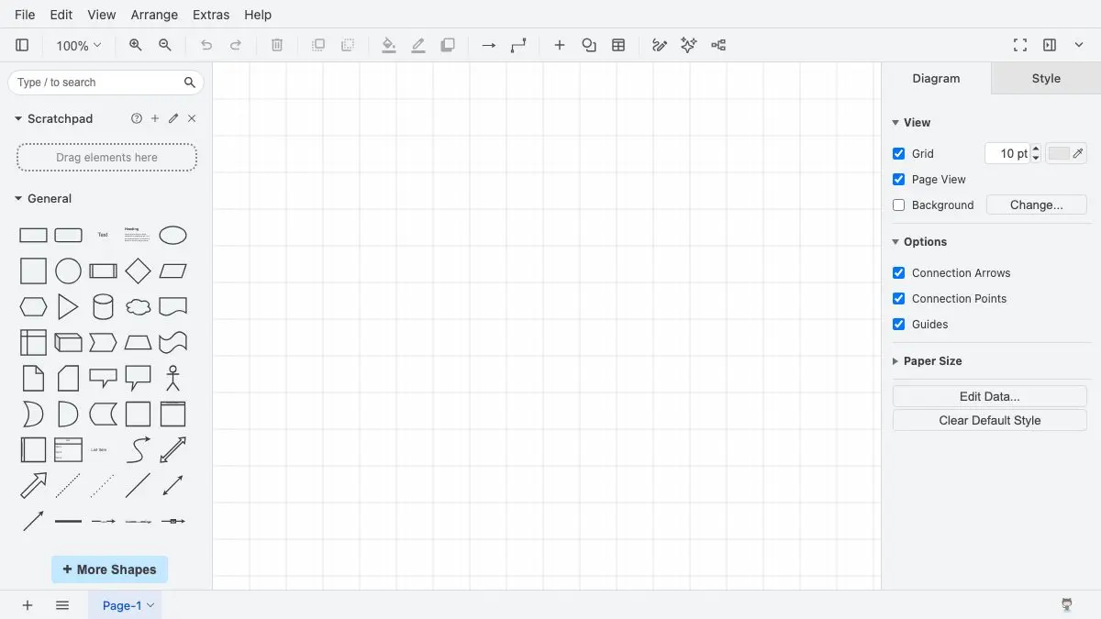Open the 100% zoom dropdown
Image resolution: width=1101 pixels, height=619 pixels.
point(79,45)
